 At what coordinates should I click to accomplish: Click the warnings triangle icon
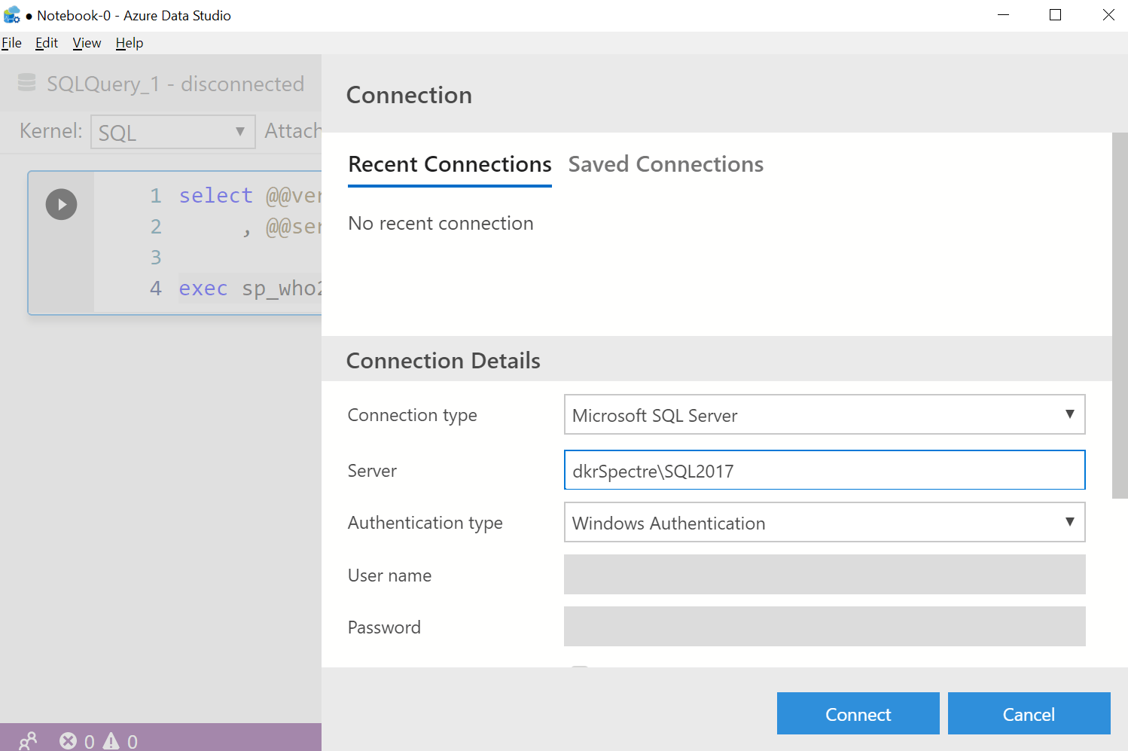(x=111, y=741)
